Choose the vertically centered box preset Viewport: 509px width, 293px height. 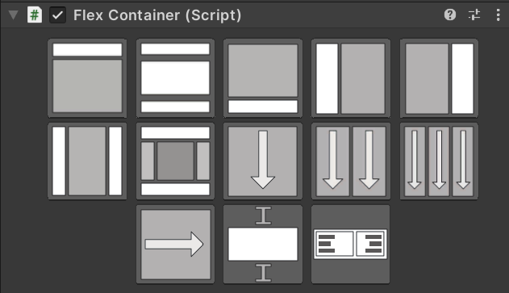click(263, 245)
